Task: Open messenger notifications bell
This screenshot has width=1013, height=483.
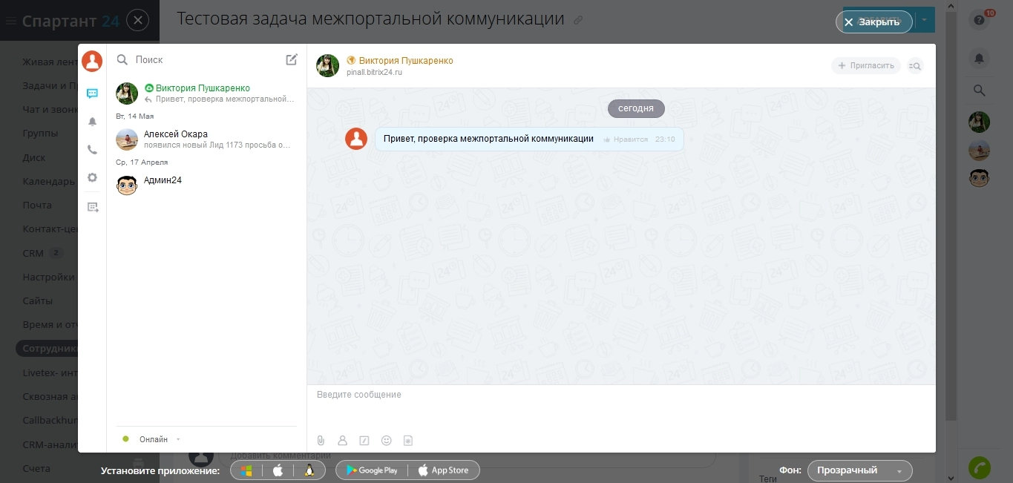Action: (x=92, y=121)
